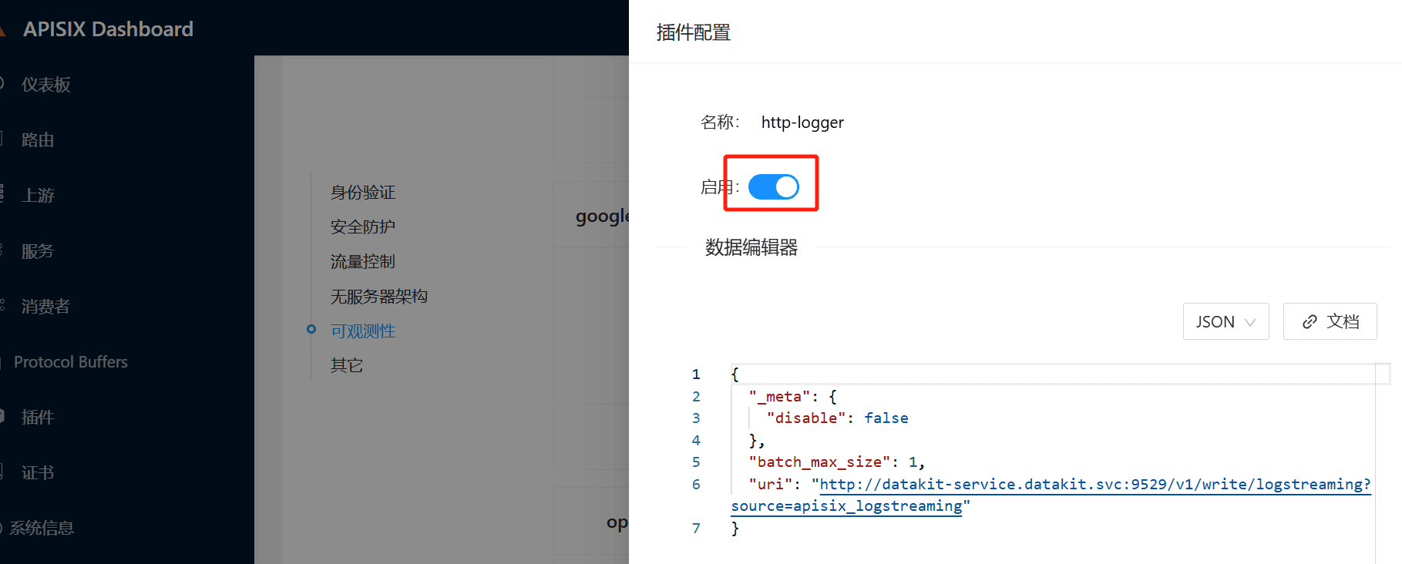Jump to 可观测性 plugin category

363,331
